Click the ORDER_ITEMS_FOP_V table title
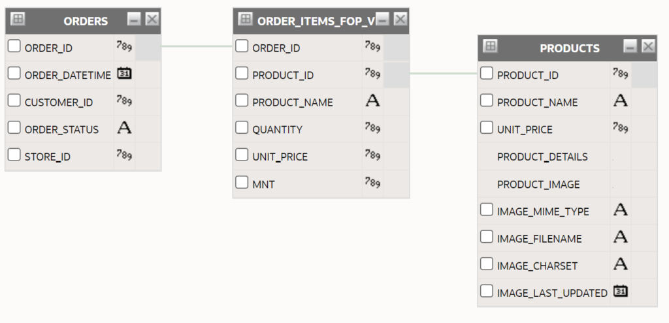Screen dimensions: 669x323 tap(316, 21)
